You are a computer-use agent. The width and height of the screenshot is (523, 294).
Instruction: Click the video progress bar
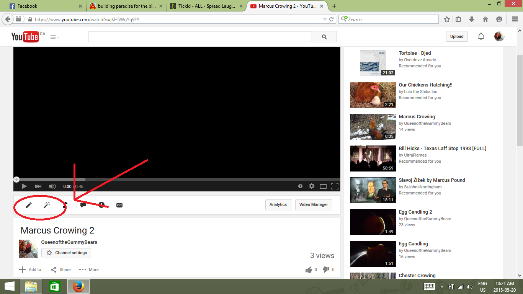pyautogui.click(x=176, y=179)
